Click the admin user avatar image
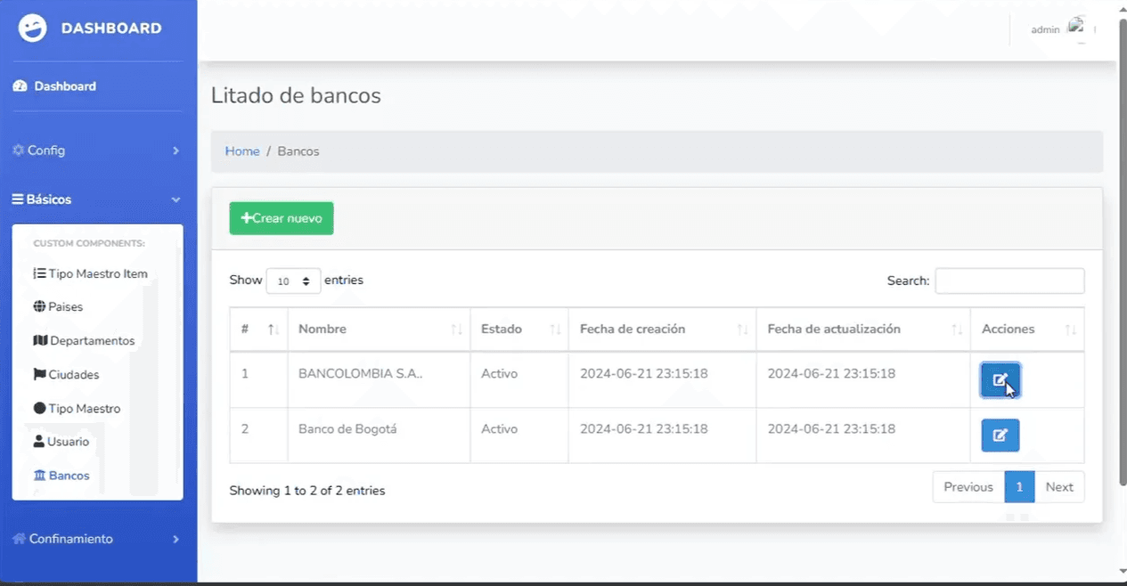1127x586 pixels. pyautogui.click(x=1077, y=28)
